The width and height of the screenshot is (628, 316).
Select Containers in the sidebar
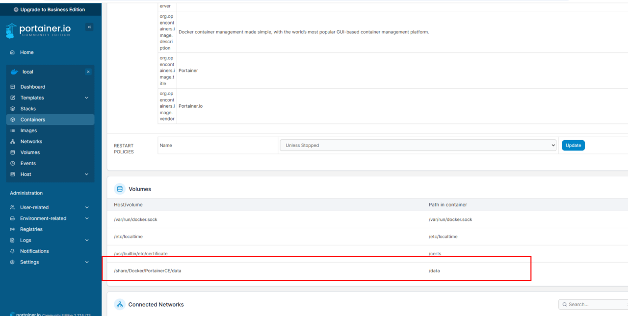(50, 120)
